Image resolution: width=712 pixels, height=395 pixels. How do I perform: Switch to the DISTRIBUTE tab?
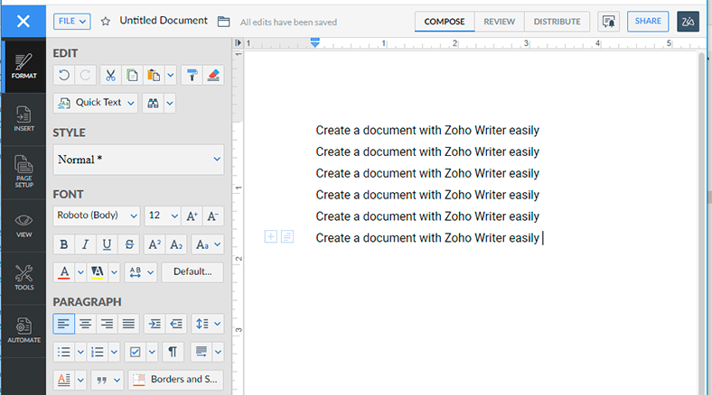click(557, 22)
